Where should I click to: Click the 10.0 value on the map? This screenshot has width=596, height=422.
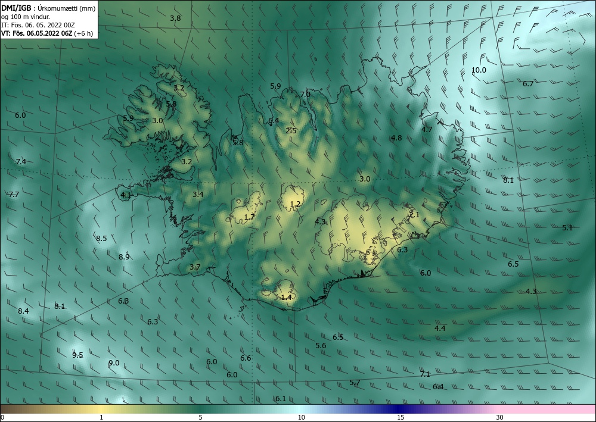tap(479, 70)
